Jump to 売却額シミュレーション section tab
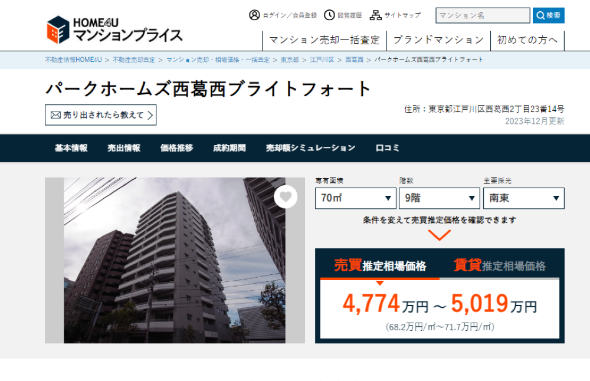The image size is (590, 381). pos(310,148)
